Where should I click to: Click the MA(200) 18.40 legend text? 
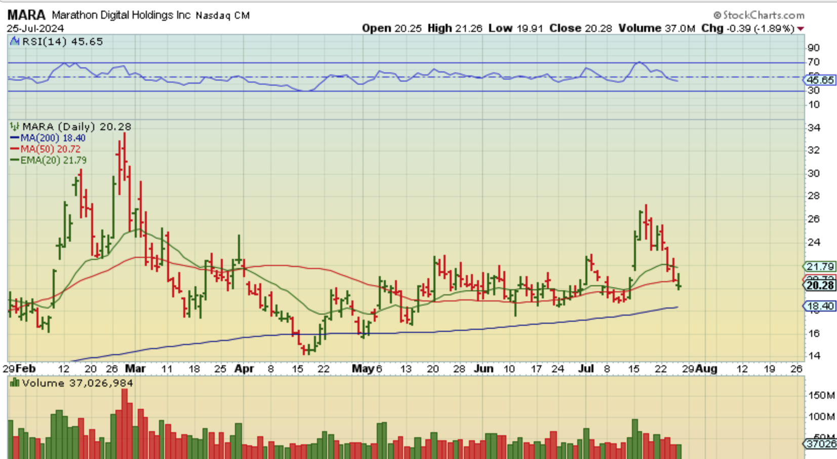click(x=53, y=138)
